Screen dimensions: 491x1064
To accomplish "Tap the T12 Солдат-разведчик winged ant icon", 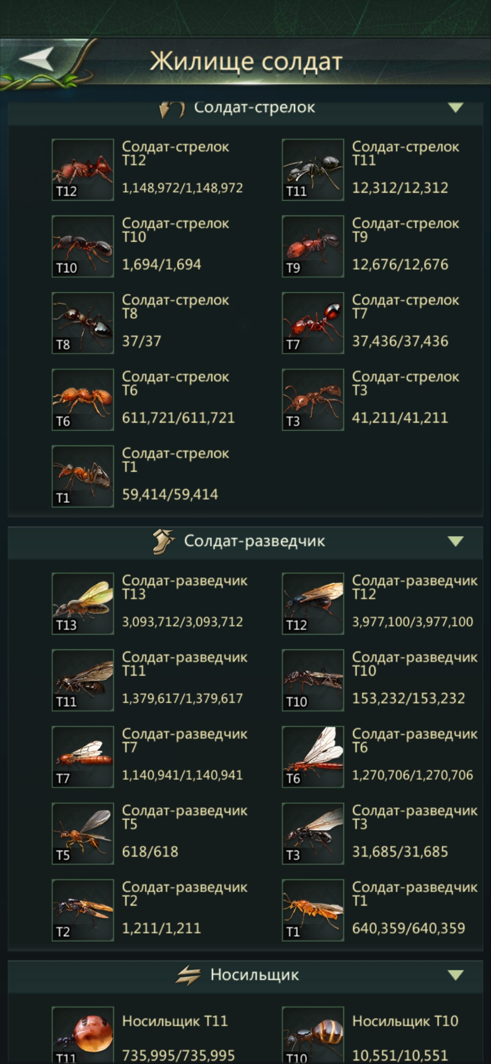I will (x=313, y=603).
